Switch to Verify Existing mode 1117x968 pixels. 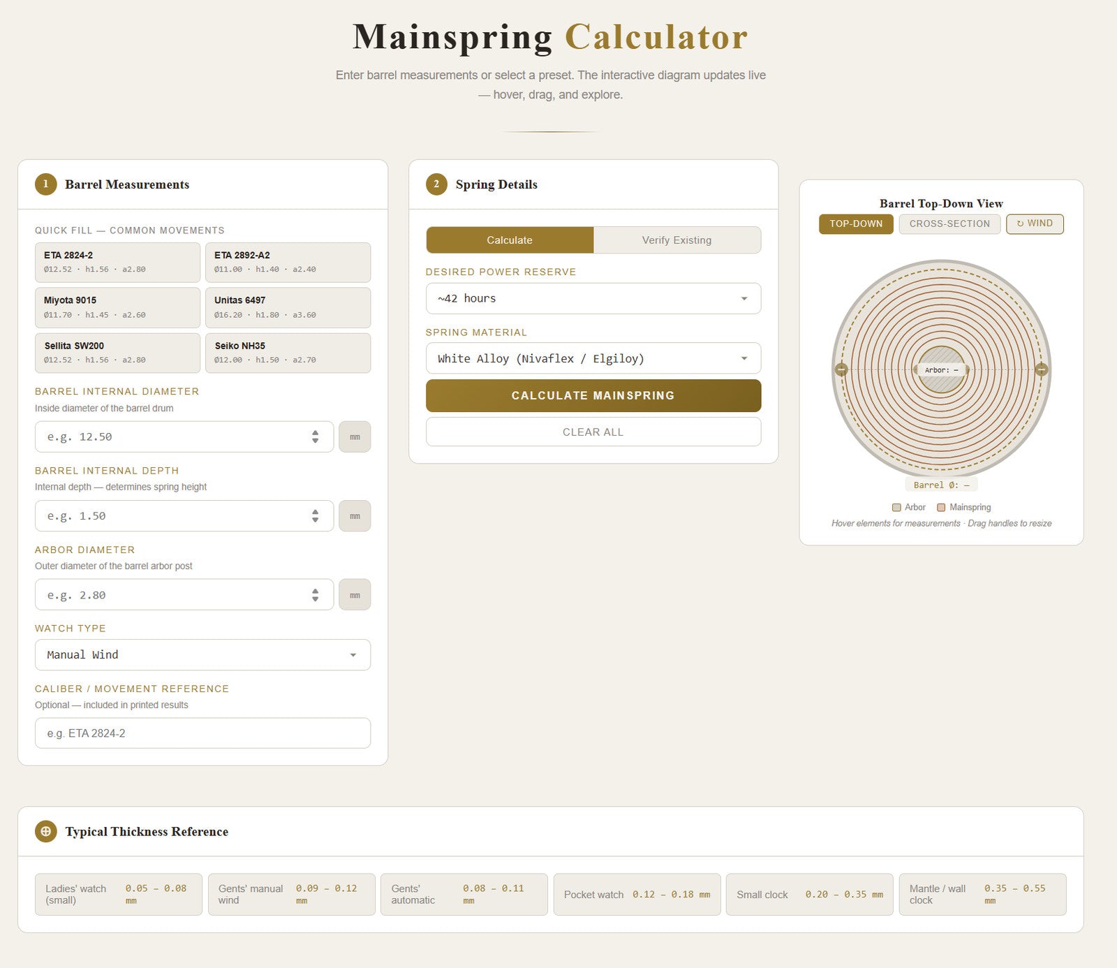pyautogui.click(x=676, y=240)
